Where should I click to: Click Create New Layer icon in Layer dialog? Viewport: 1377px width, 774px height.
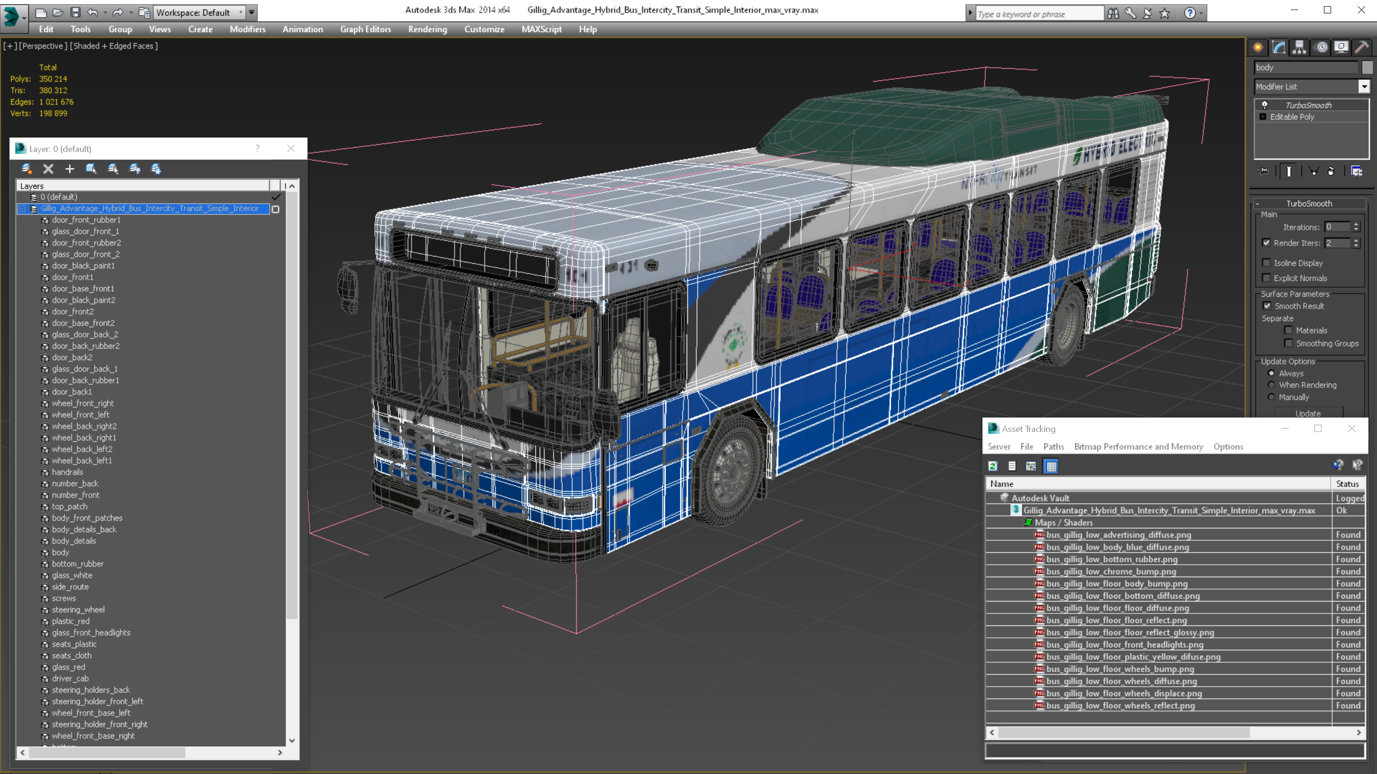(x=26, y=169)
